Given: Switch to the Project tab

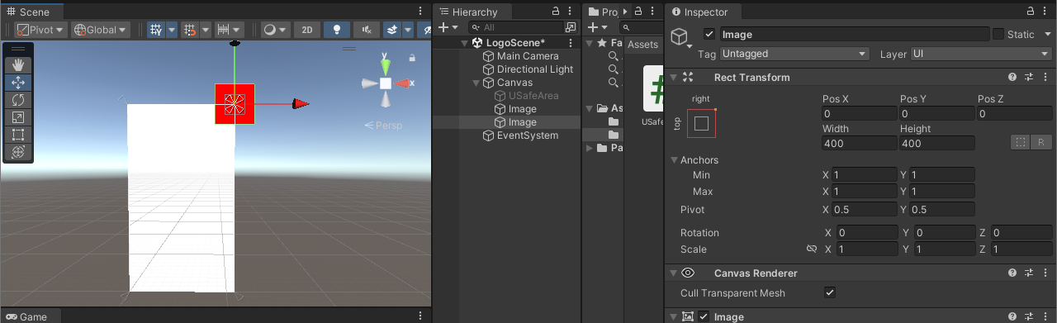Looking at the screenshot, I should point(603,12).
